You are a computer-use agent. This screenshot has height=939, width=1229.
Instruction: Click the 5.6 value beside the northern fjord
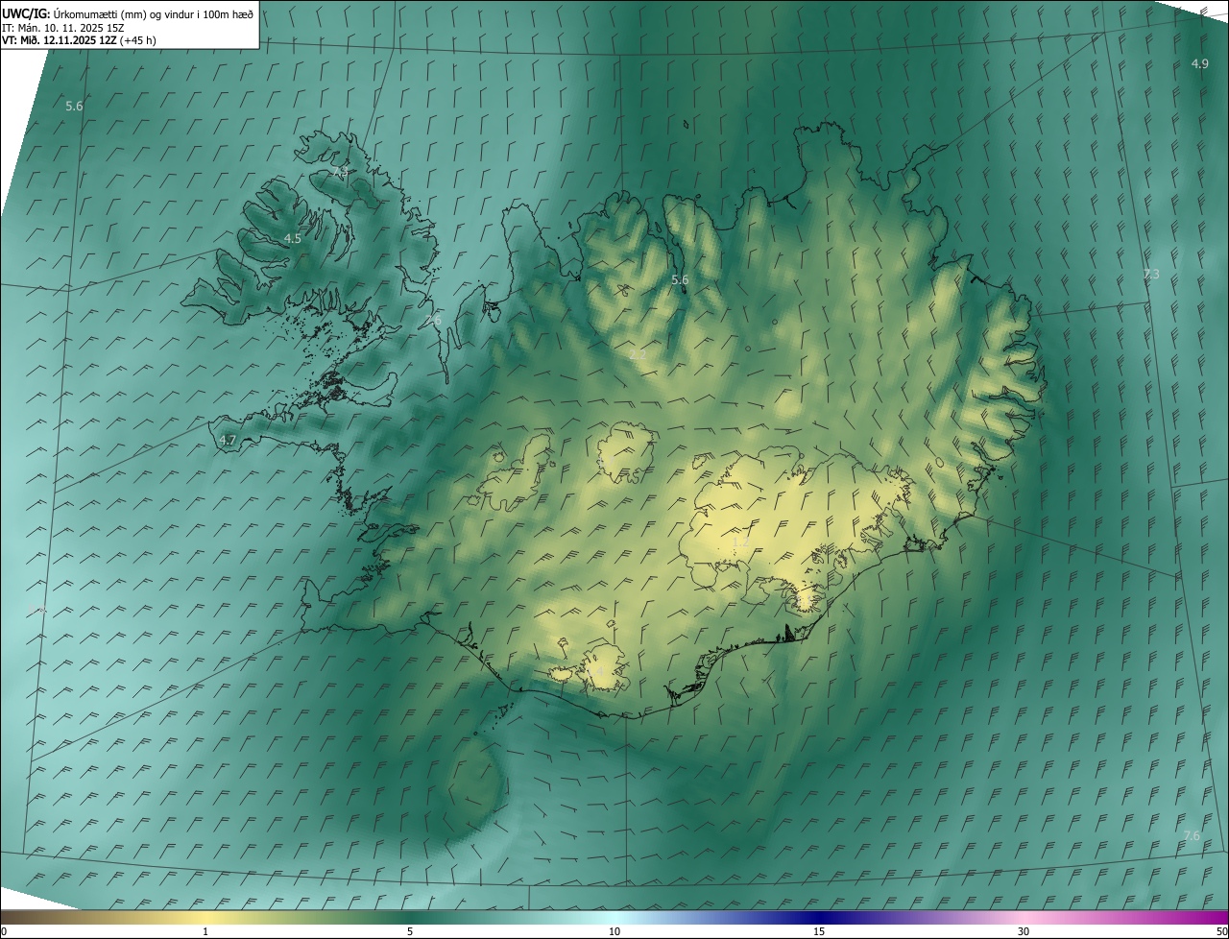coord(680,279)
